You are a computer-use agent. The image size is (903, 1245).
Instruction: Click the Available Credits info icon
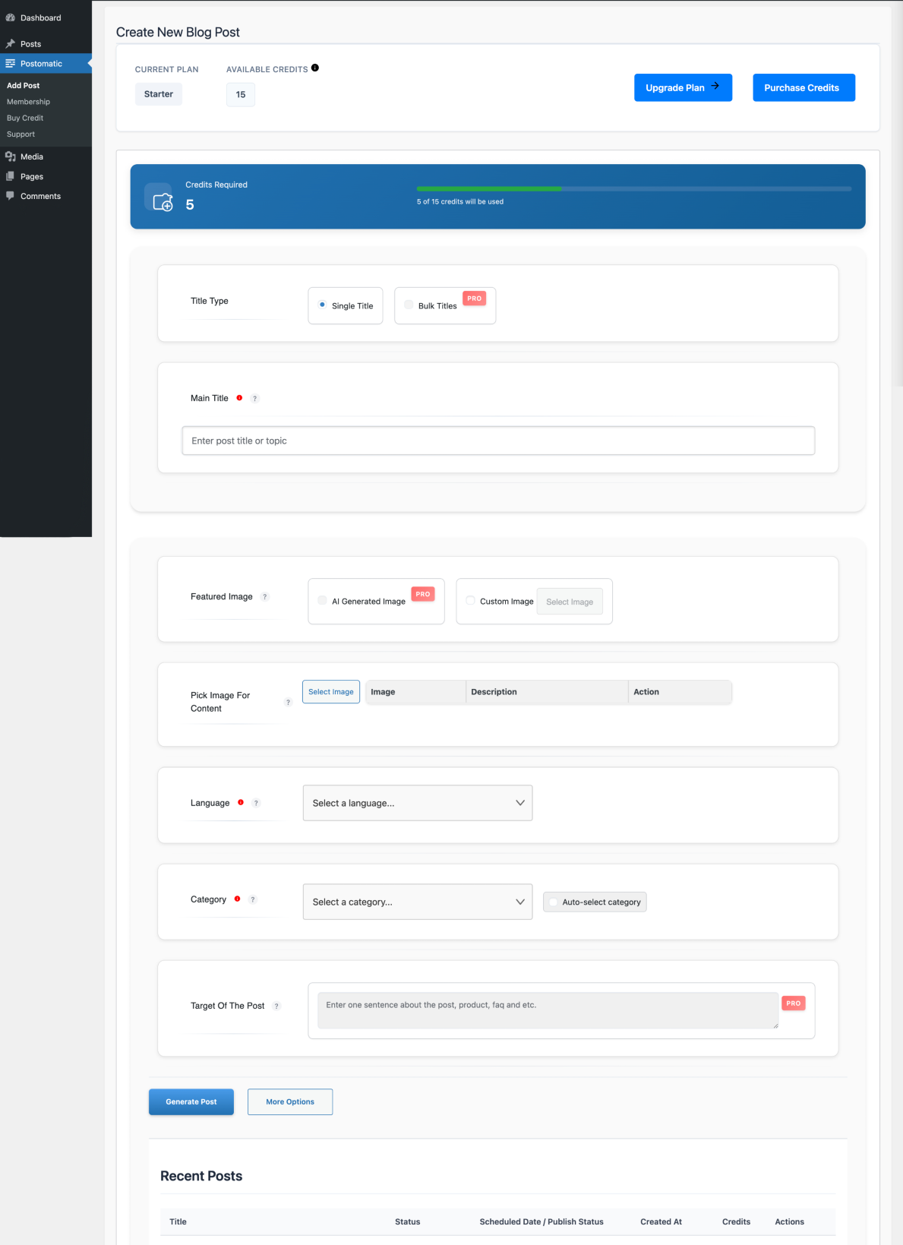[315, 68]
